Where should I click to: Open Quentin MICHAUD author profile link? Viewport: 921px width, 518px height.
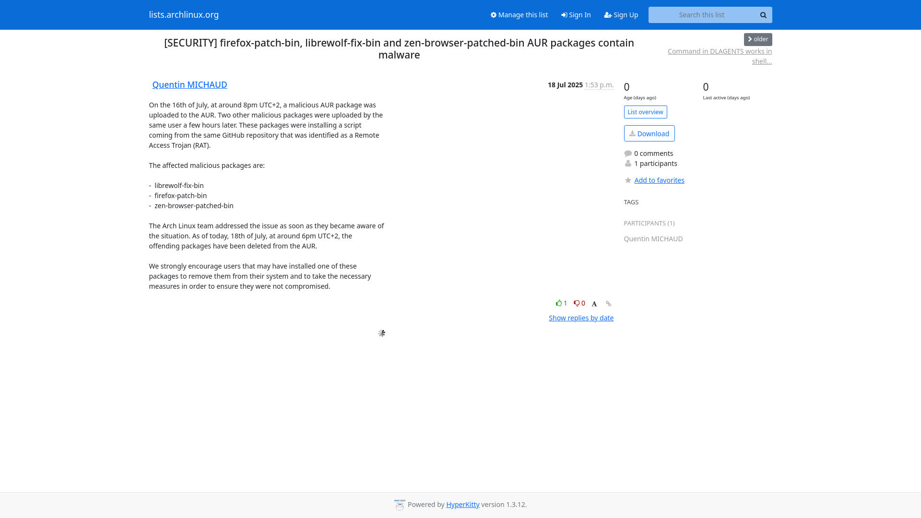tap(189, 84)
